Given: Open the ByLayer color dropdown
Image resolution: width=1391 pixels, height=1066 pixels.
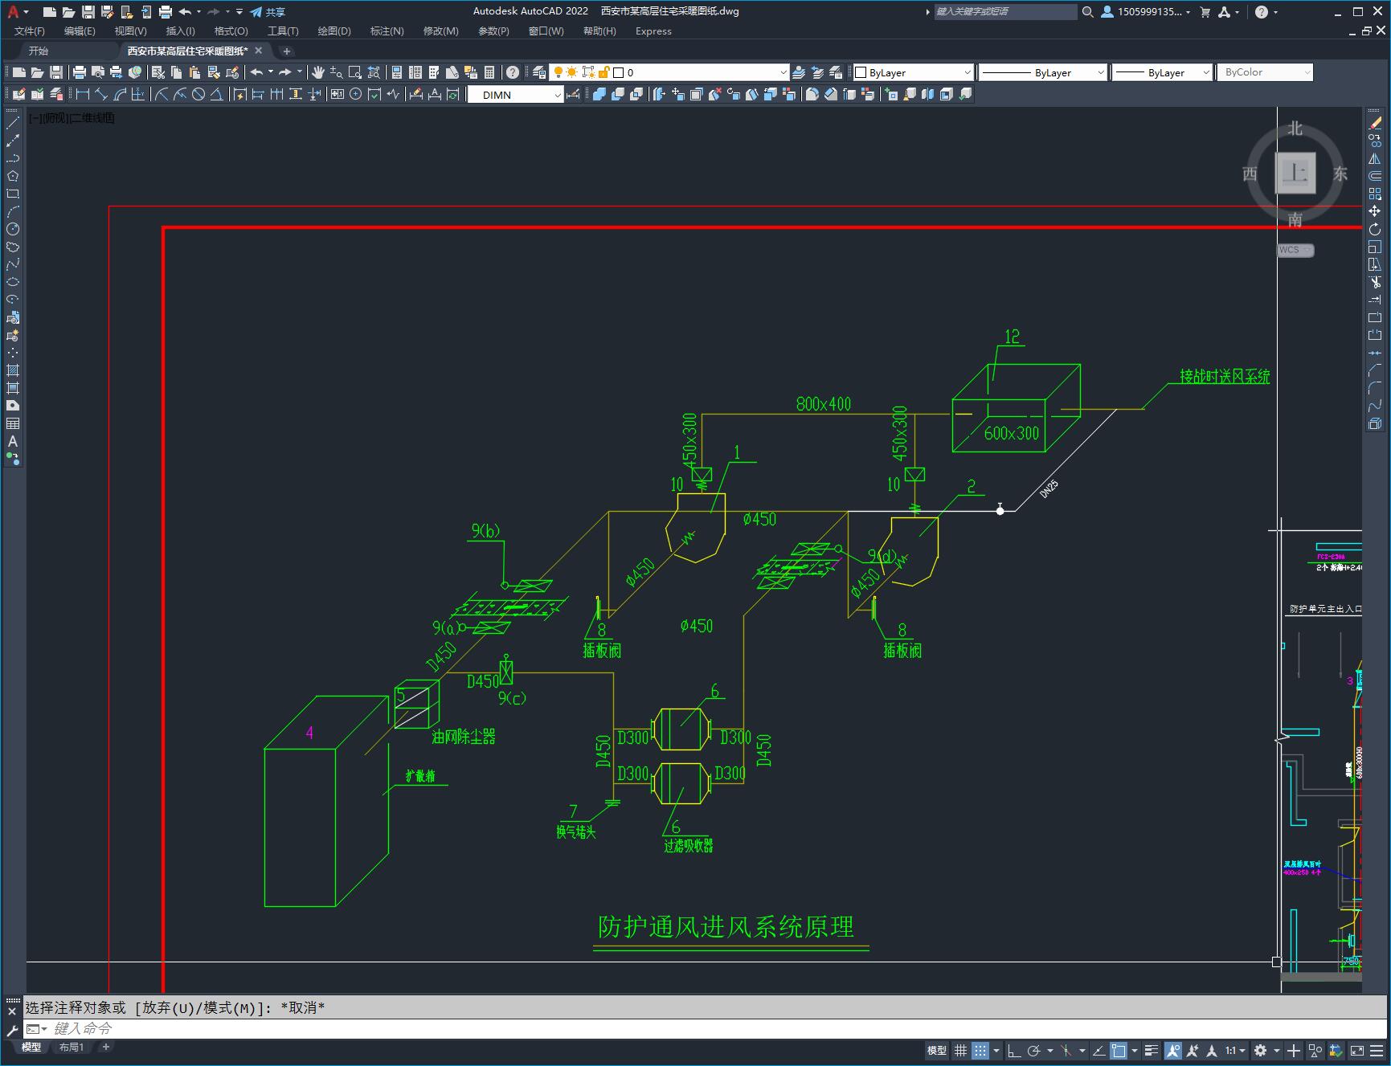Looking at the screenshot, I should click(913, 72).
